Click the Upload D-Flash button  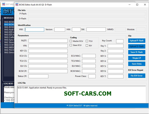point(137,46)
